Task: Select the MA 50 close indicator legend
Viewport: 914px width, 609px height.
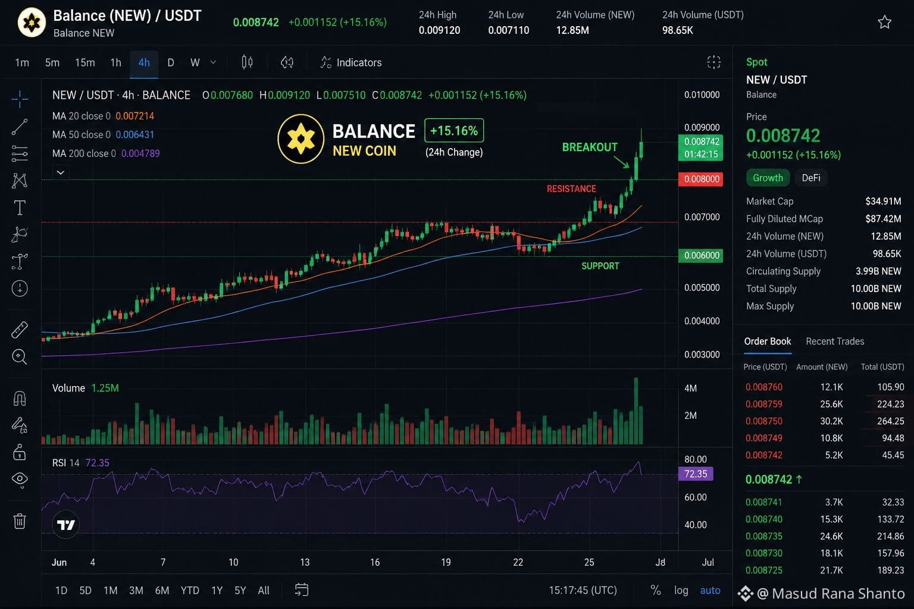Action: click(x=103, y=134)
